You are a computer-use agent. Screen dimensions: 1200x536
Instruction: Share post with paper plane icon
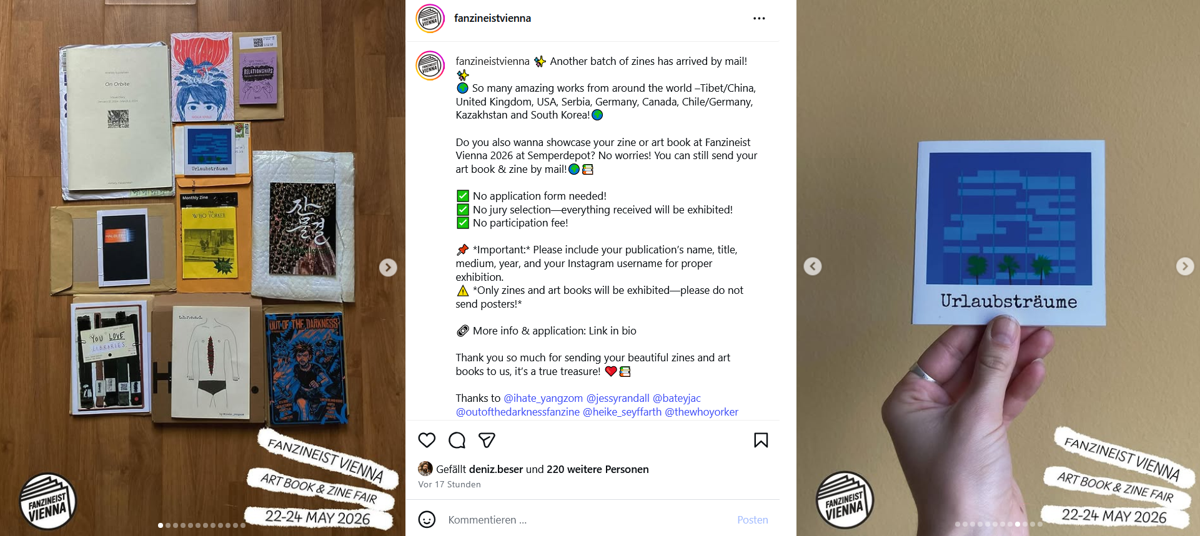487,440
